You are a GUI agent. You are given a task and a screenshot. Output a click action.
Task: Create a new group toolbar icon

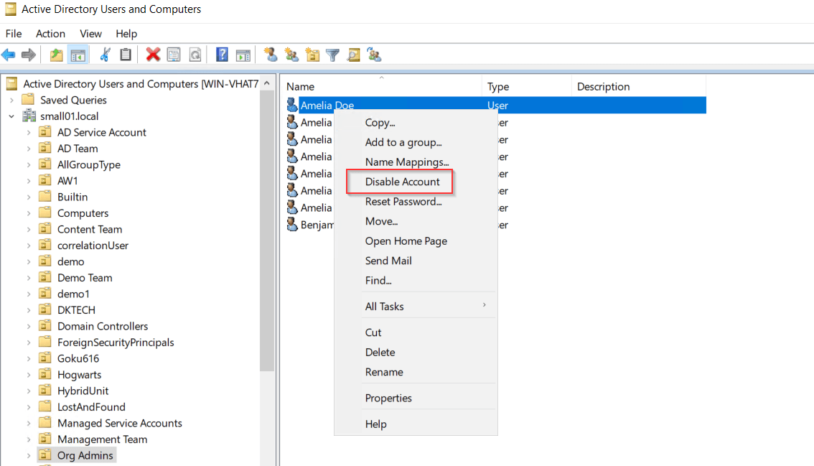291,55
